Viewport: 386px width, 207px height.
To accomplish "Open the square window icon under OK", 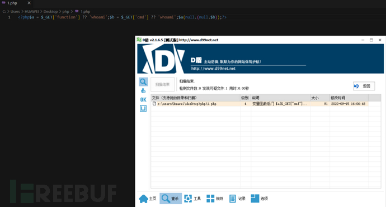I will pos(143,108).
